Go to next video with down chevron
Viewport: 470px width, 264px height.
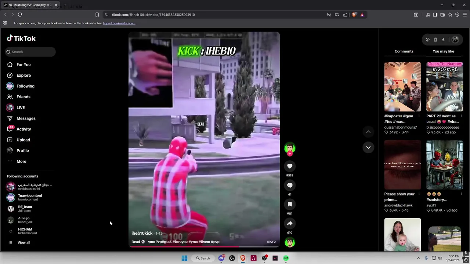tap(368, 147)
